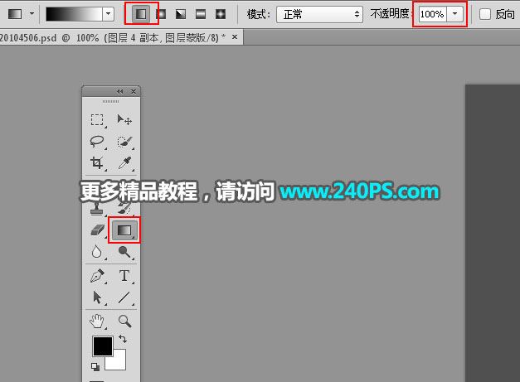The image size is (520, 382).
Task: Select the Path Selection tool
Action: (x=97, y=297)
